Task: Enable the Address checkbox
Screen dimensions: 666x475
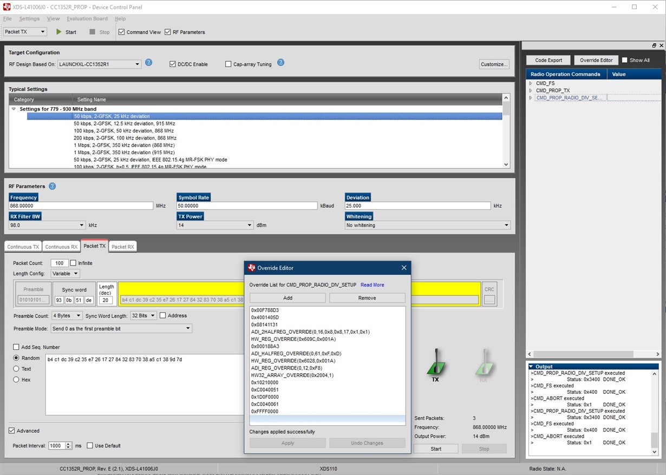Action: pos(163,315)
